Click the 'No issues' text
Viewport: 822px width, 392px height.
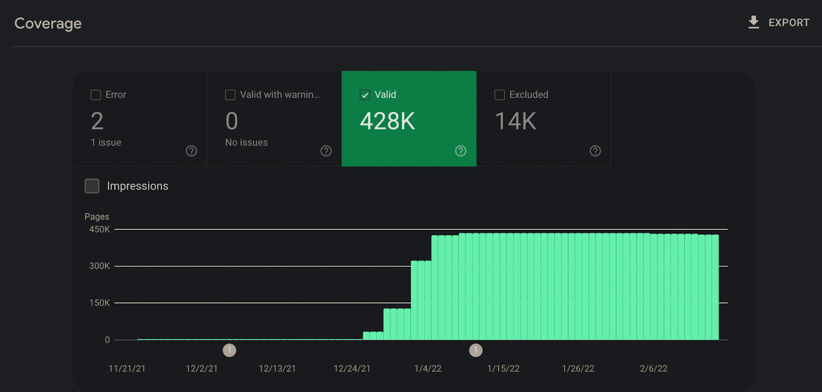[246, 143]
